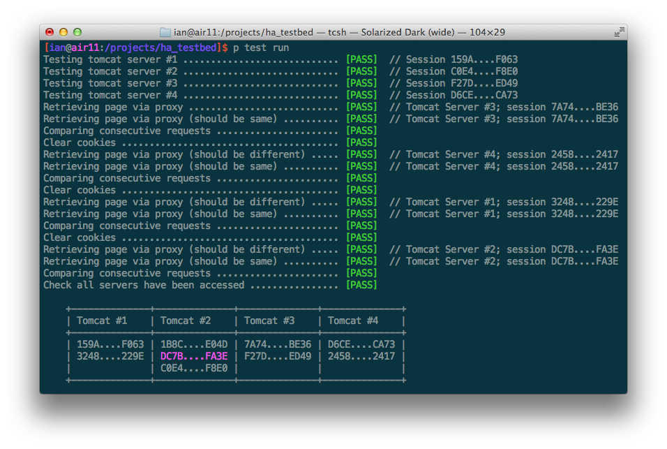Enter full screen via title bar arrows icon
The width and height of the screenshot is (667, 449).
tap(618, 32)
